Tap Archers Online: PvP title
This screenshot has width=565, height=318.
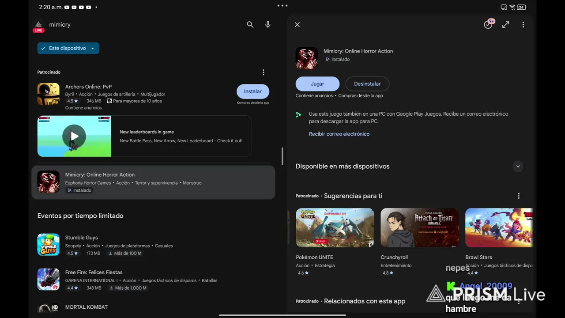tap(88, 87)
